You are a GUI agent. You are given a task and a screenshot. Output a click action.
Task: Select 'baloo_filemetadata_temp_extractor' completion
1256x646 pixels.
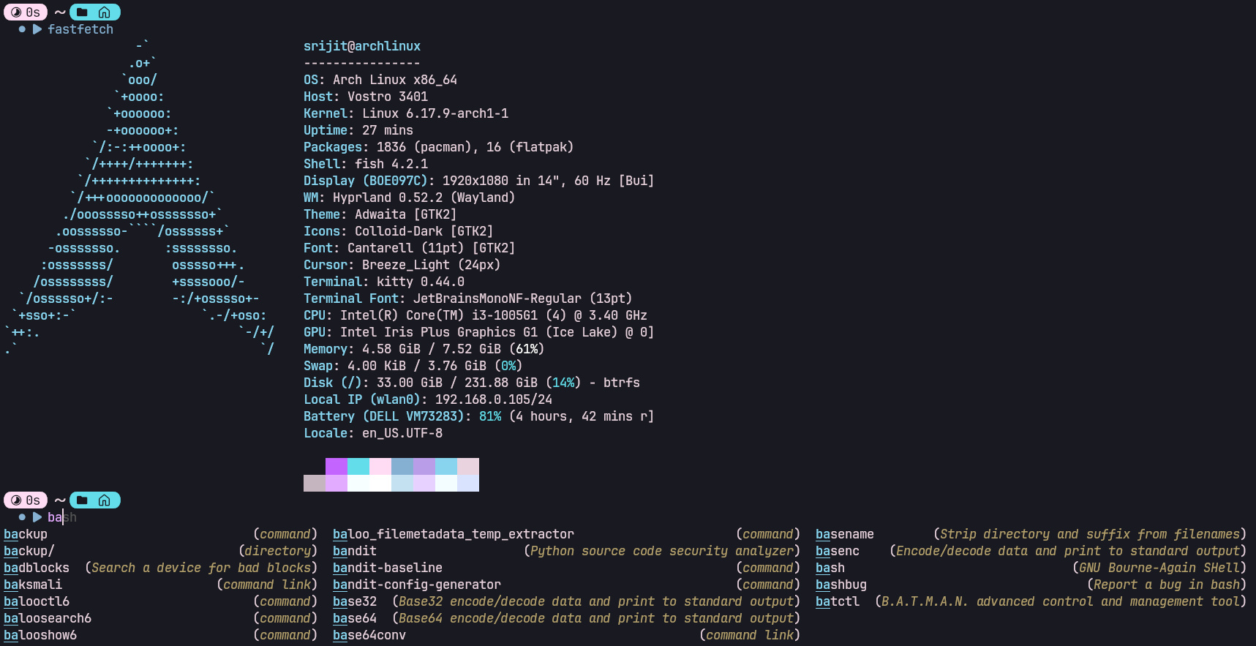566,534
